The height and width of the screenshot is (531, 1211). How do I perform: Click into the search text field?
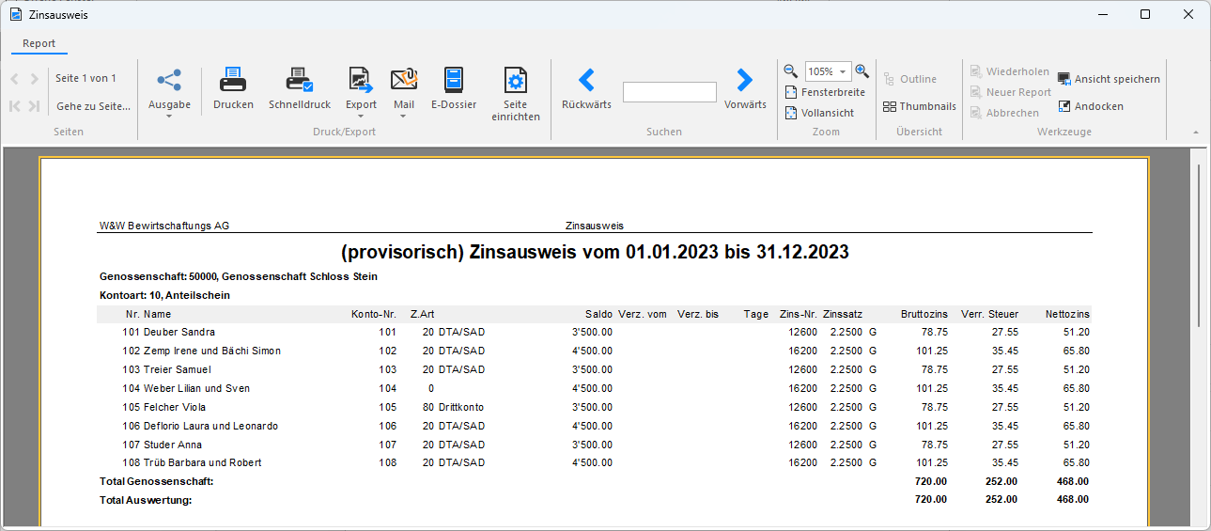pos(669,91)
